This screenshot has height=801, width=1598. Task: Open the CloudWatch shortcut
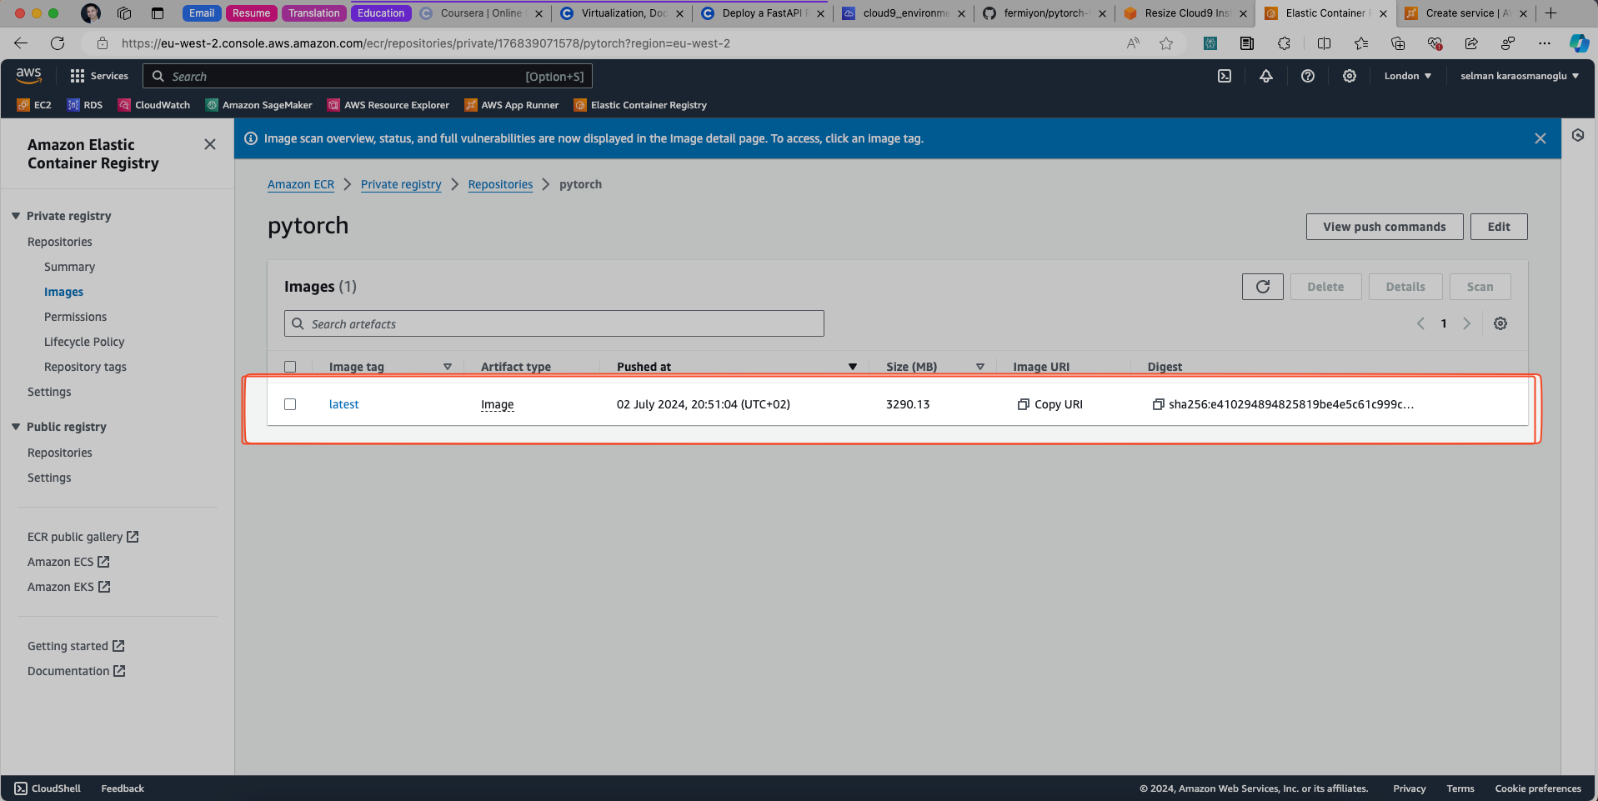(154, 105)
